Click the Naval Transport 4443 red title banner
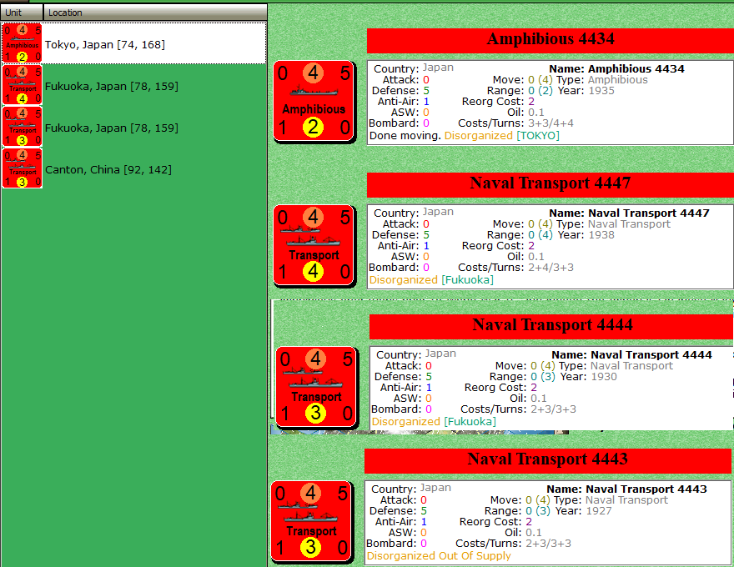The width and height of the screenshot is (734, 567). click(548, 461)
